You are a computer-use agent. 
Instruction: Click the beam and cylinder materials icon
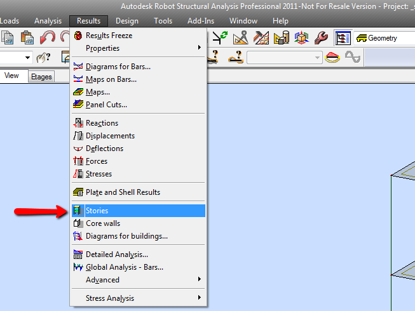(282, 37)
